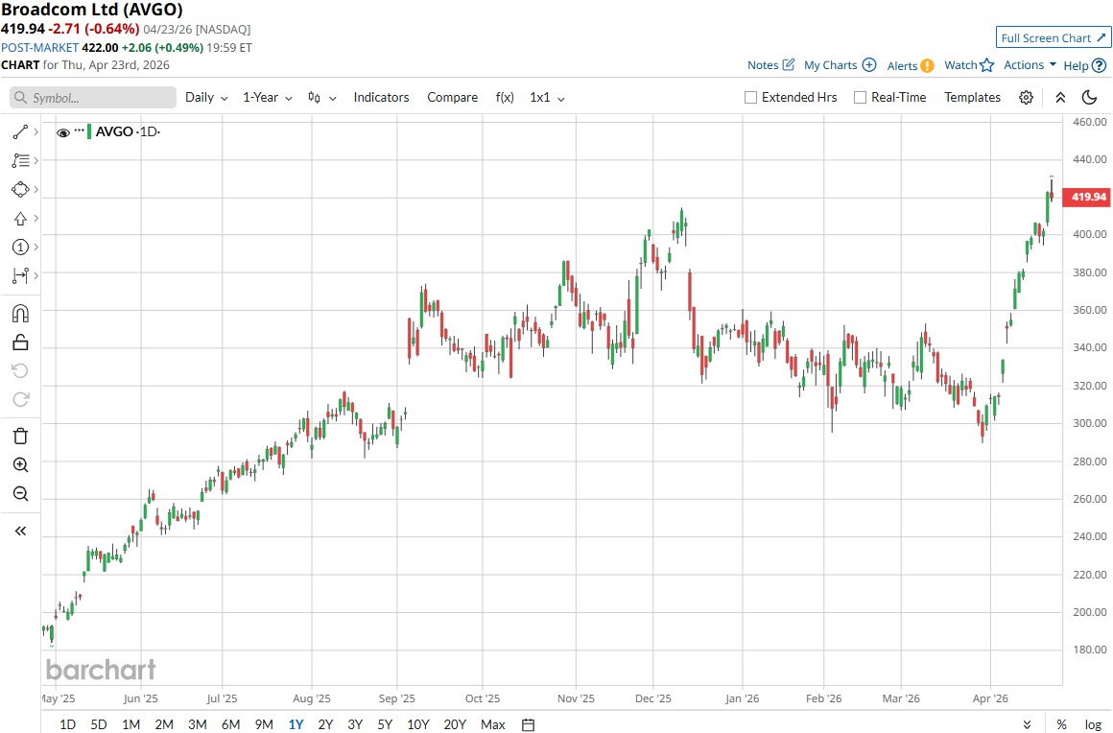This screenshot has height=733, width=1113.
Task: Open the Actions dropdown
Action: (1030, 65)
